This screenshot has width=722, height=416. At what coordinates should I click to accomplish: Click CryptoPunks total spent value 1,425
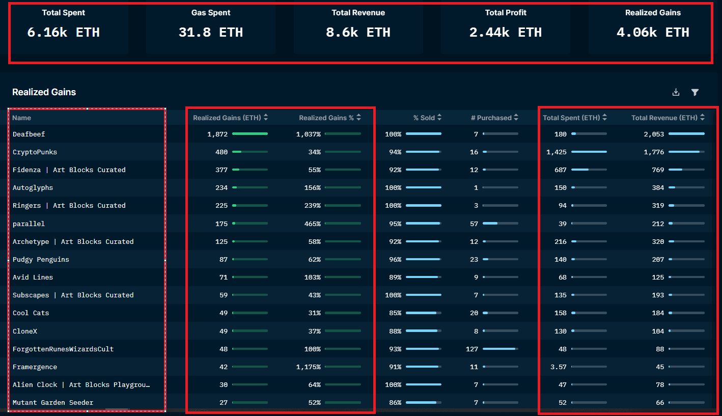click(x=557, y=152)
